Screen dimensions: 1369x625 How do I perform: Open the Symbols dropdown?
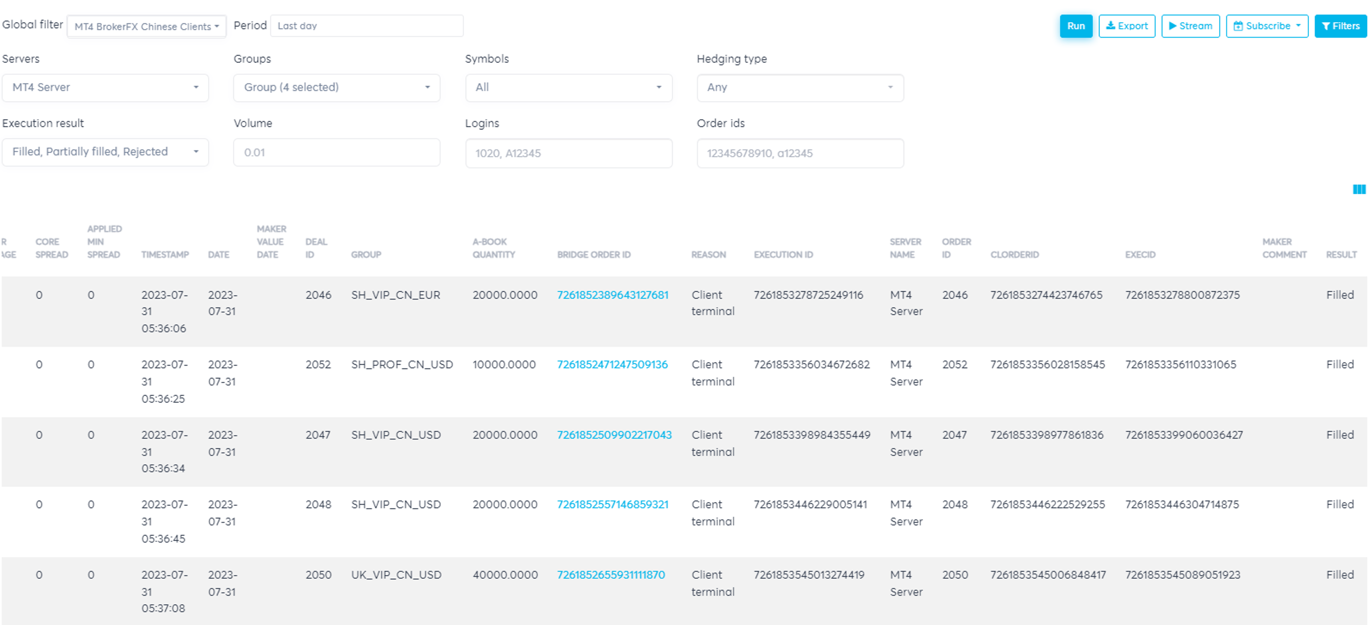569,88
